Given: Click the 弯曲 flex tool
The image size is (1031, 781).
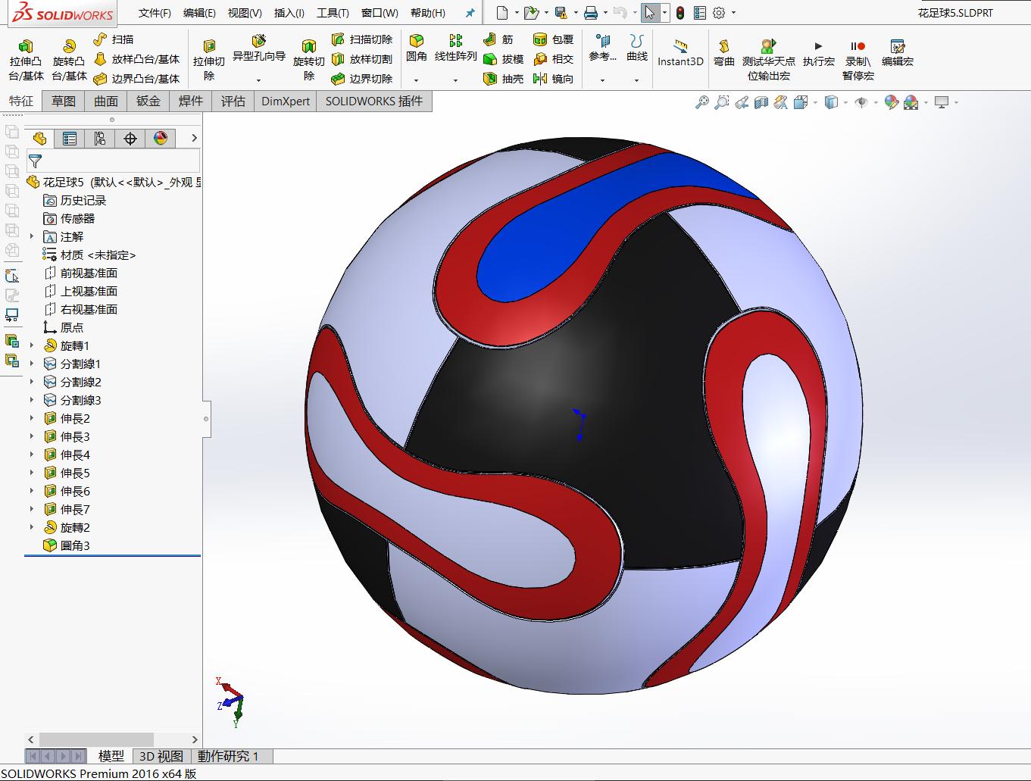Looking at the screenshot, I should point(723,53).
